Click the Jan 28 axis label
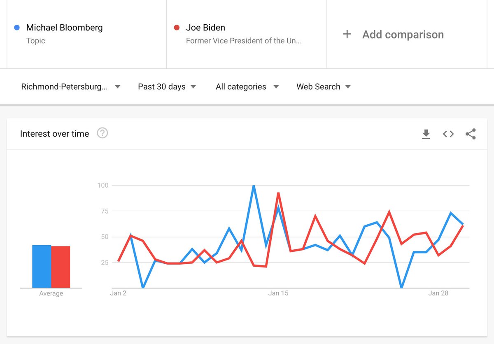Image resolution: width=494 pixels, height=344 pixels. click(x=438, y=293)
